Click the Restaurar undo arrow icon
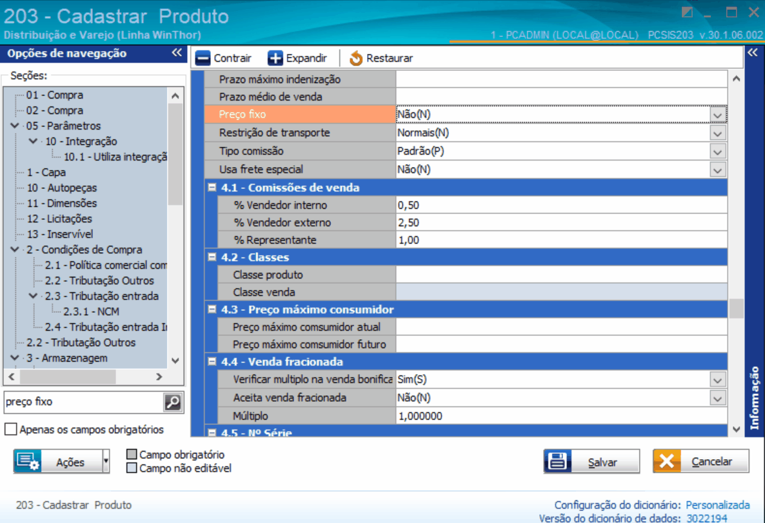Screen dimensions: 765x523 tap(356, 58)
